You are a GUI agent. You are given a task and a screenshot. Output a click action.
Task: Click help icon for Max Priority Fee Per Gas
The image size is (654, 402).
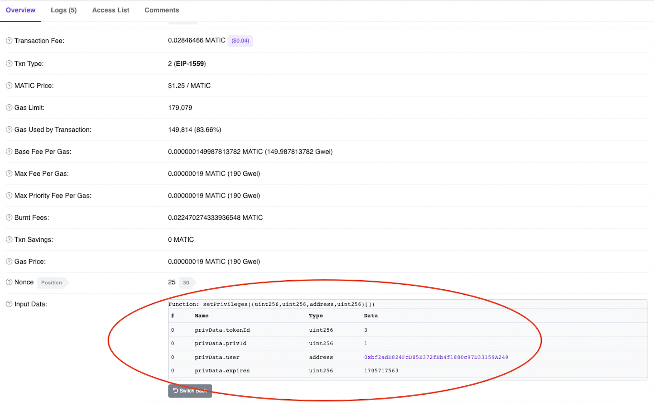pos(9,196)
